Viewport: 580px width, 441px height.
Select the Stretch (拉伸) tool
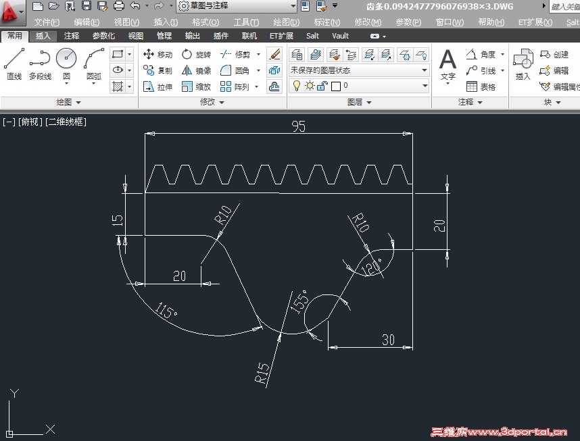click(x=158, y=86)
